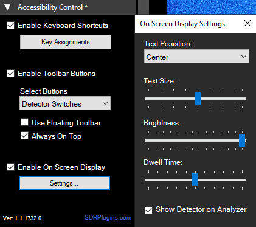Click the Dwell Time slider handle

pos(195,180)
